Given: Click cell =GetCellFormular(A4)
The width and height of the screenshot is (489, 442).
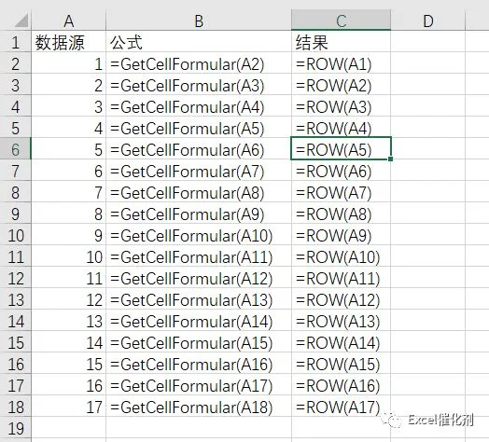Looking at the screenshot, I should coord(199,106).
